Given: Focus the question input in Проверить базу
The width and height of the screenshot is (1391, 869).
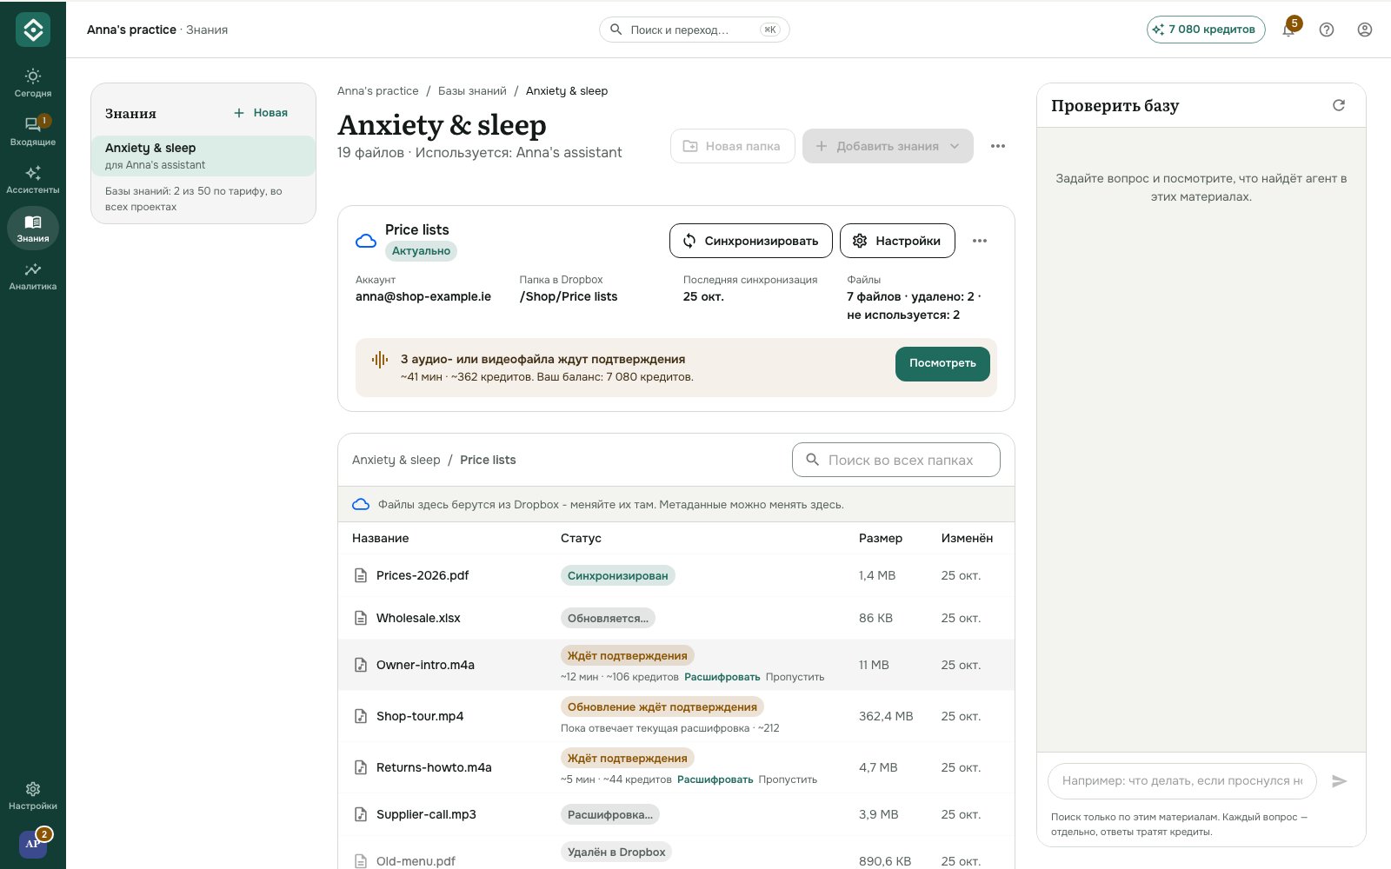Looking at the screenshot, I should pyautogui.click(x=1182, y=781).
